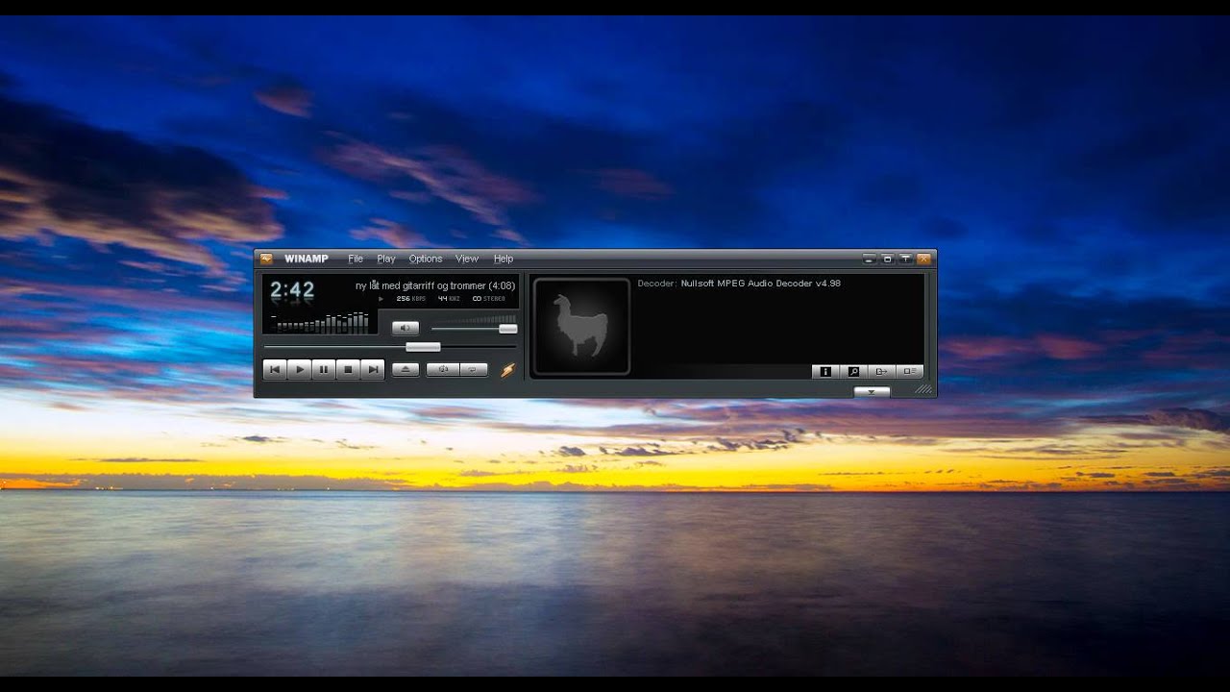Click the send-to arrow icon button
Image resolution: width=1230 pixels, height=692 pixels.
(x=881, y=371)
